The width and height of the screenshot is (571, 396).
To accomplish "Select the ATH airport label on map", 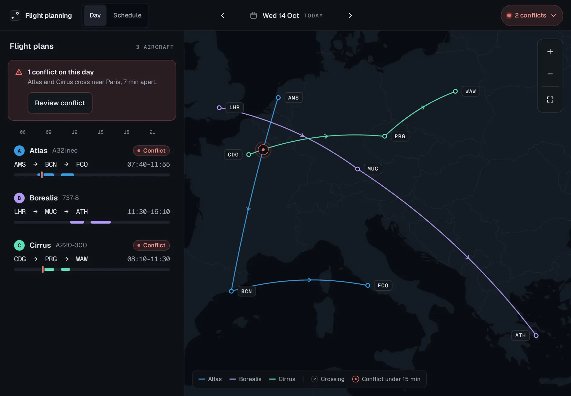I will [520, 335].
